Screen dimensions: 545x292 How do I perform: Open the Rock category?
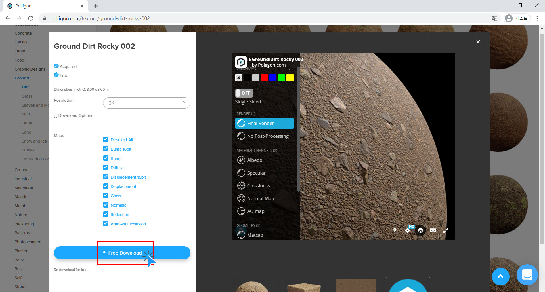[19, 260]
